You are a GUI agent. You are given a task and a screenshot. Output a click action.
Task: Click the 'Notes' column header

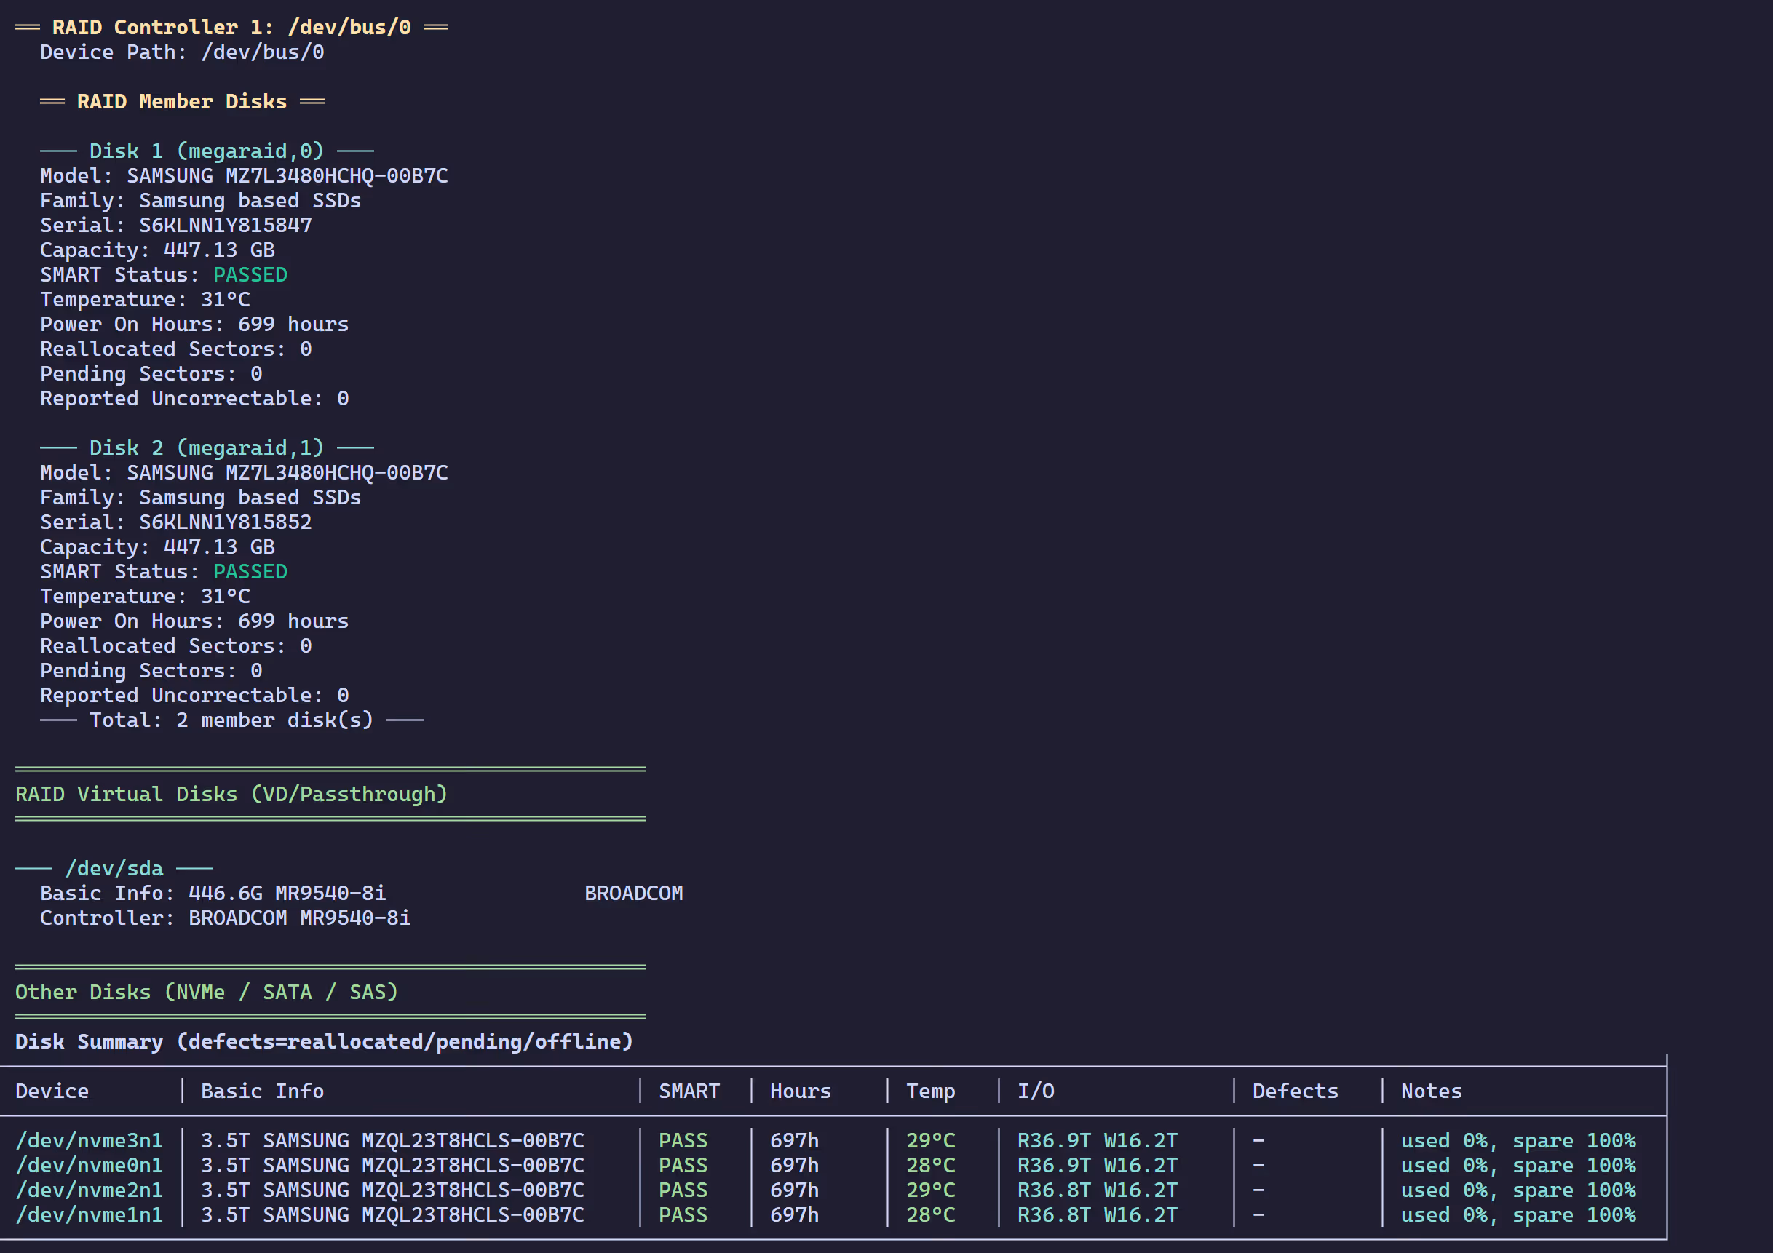tap(1432, 1090)
